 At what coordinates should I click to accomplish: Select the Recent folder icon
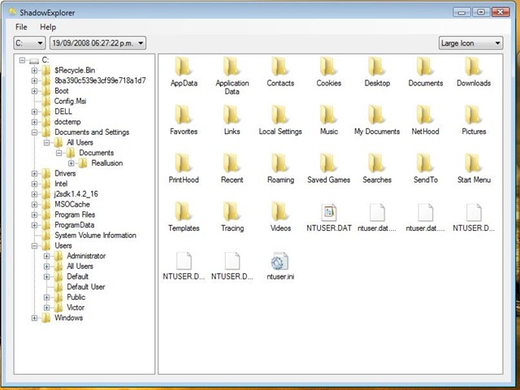pos(232,163)
